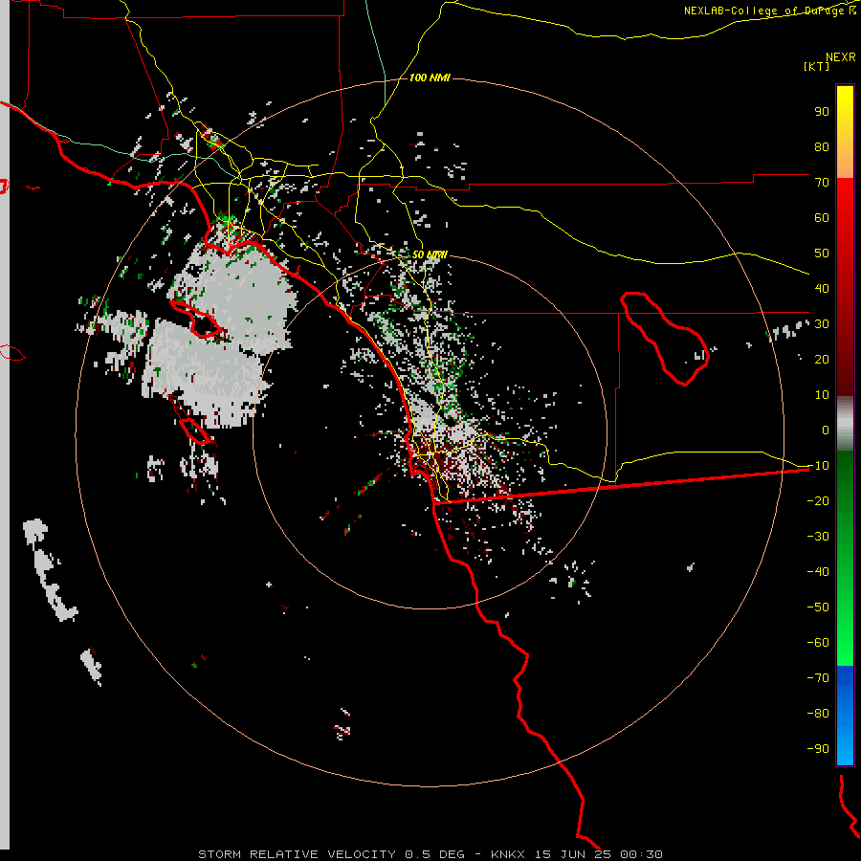The height and width of the screenshot is (861, 861).
Task: Click the STORM RELATIVE VELOCITY caption text
Action: 297,854
